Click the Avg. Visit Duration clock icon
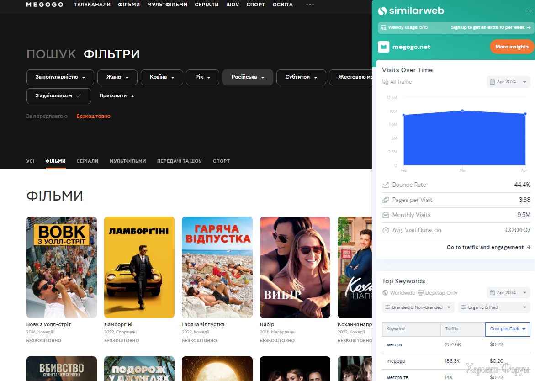This screenshot has width=535, height=381. [386, 230]
